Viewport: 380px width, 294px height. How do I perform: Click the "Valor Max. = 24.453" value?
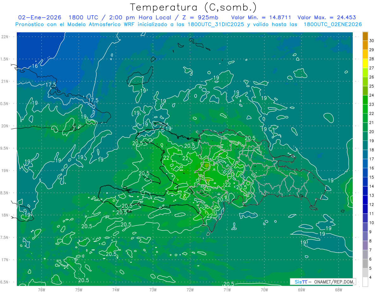[x=327, y=18]
